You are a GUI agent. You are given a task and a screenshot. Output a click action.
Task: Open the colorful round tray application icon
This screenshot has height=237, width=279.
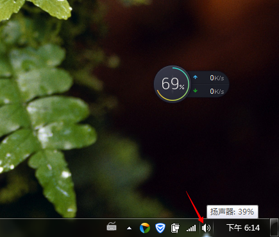145,228
